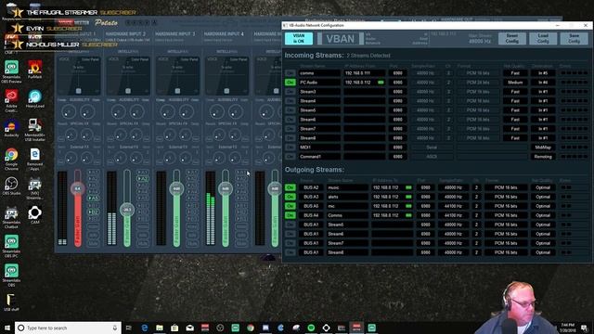Click the Save Config button

click(574, 38)
